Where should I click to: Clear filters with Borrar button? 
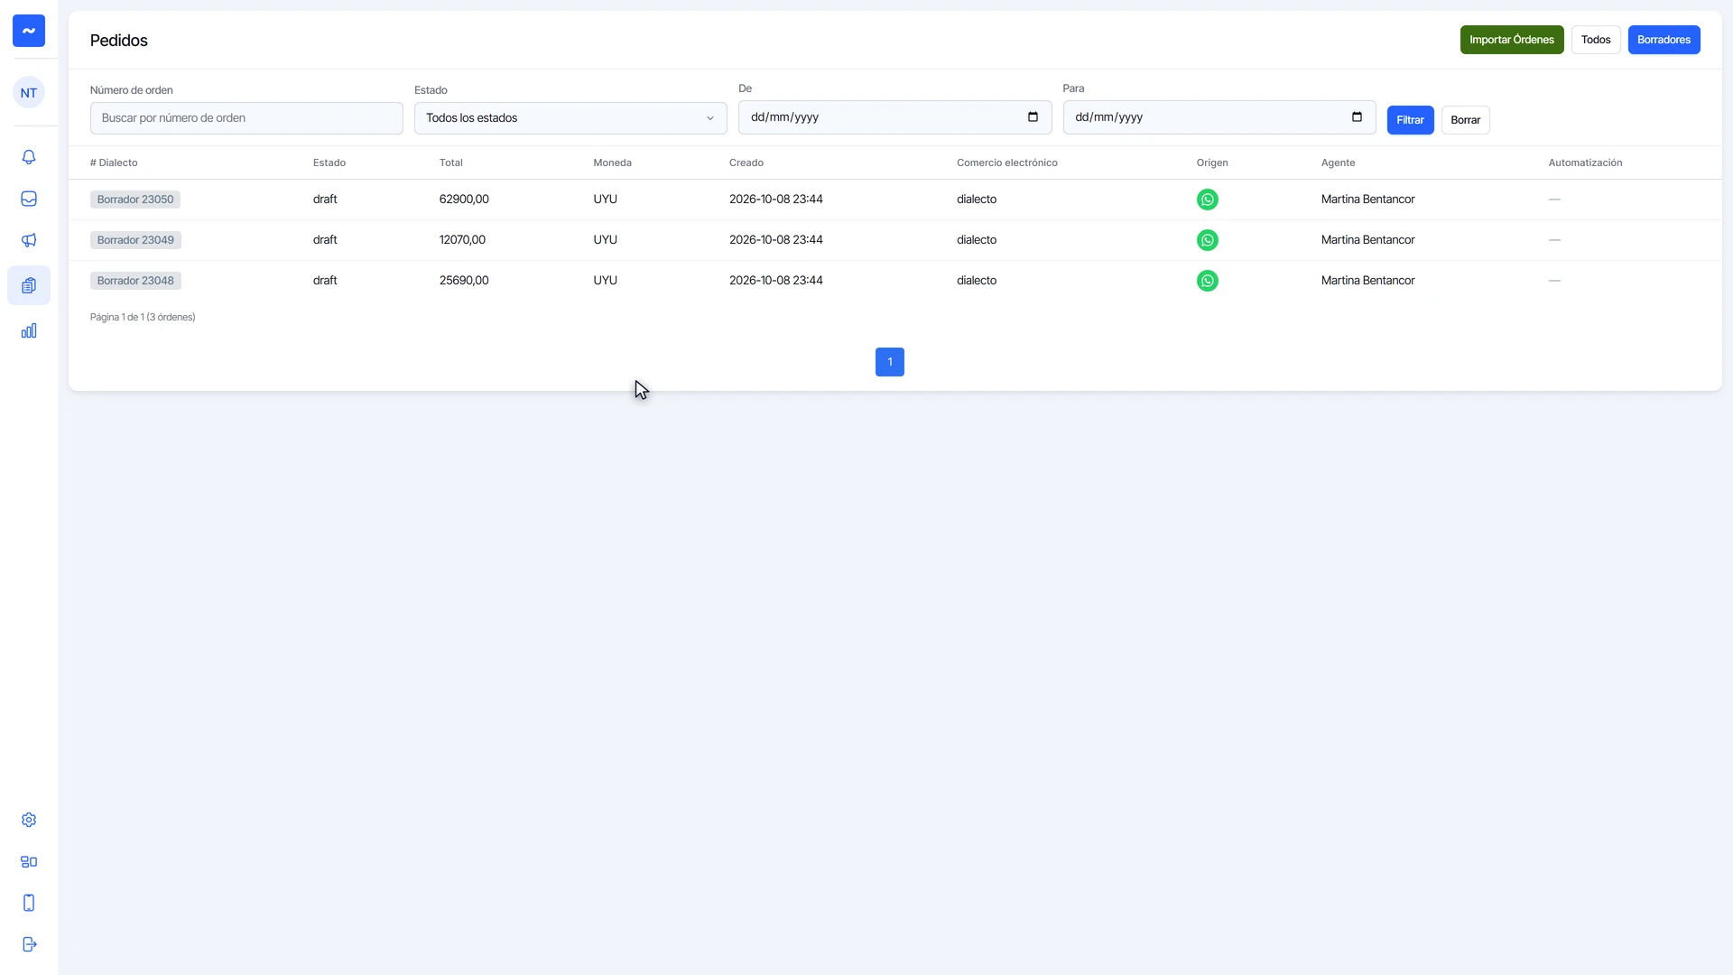tap(1465, 120)
